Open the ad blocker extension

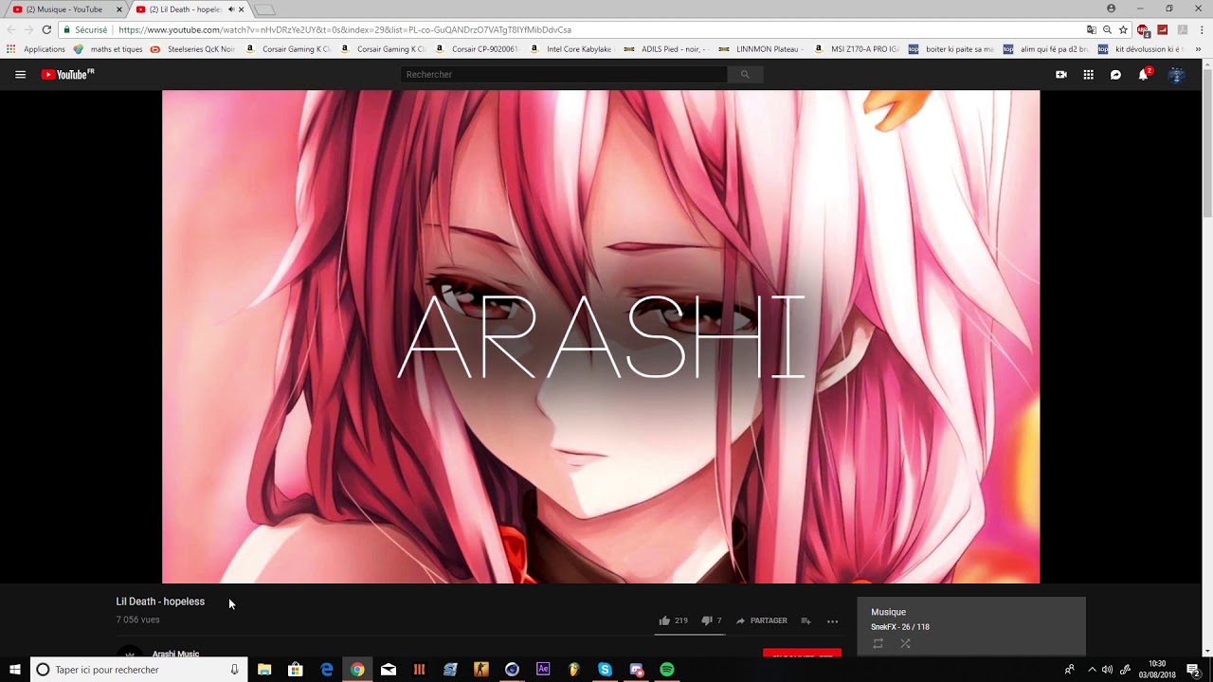(x=1143, y=29)
